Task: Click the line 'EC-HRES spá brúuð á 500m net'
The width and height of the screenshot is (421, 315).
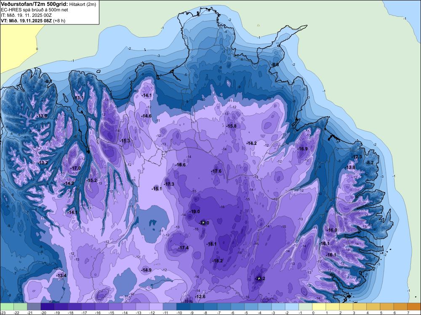Action: click(x=35, y=10)
